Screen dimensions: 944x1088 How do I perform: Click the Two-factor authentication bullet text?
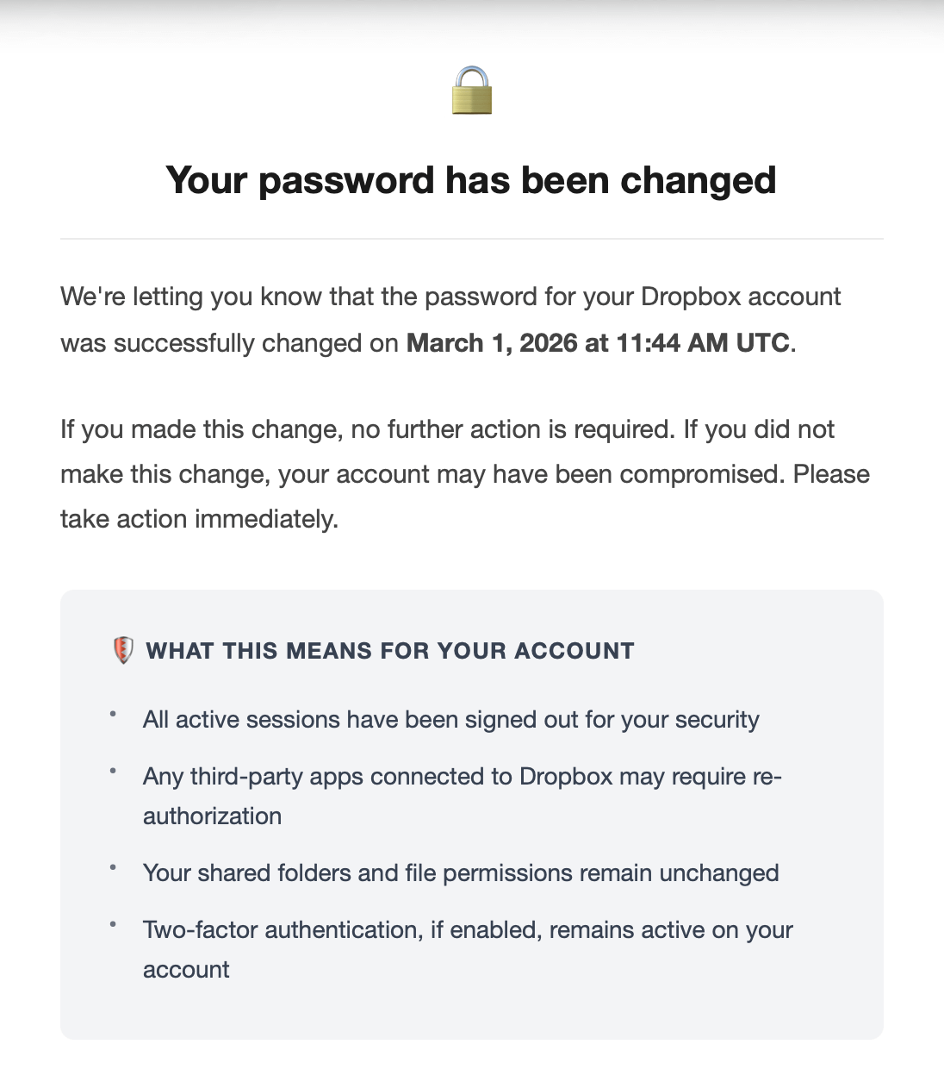(x=468, y=949)
